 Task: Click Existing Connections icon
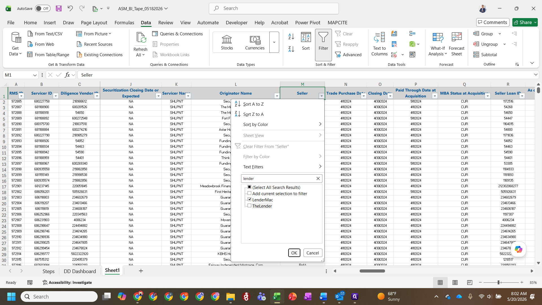[x=79, y=55]
